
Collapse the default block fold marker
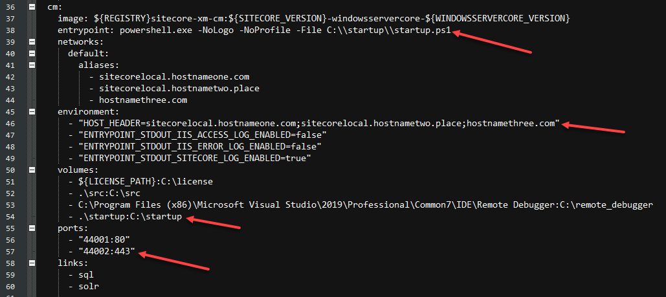coord(32,54)
